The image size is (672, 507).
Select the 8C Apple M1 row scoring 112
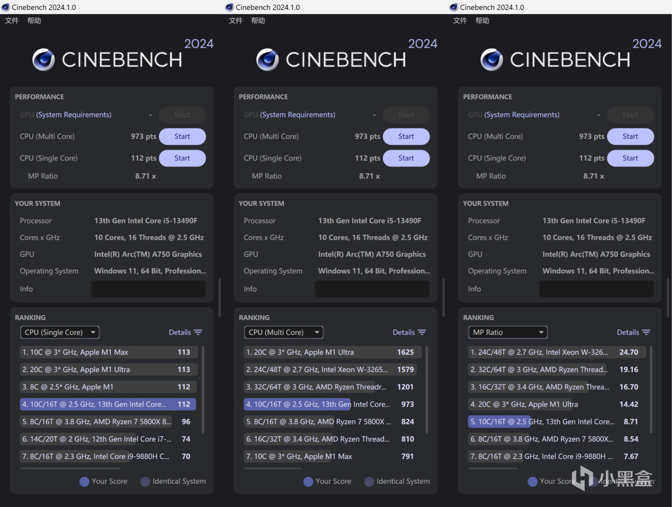tap(108, 387)
